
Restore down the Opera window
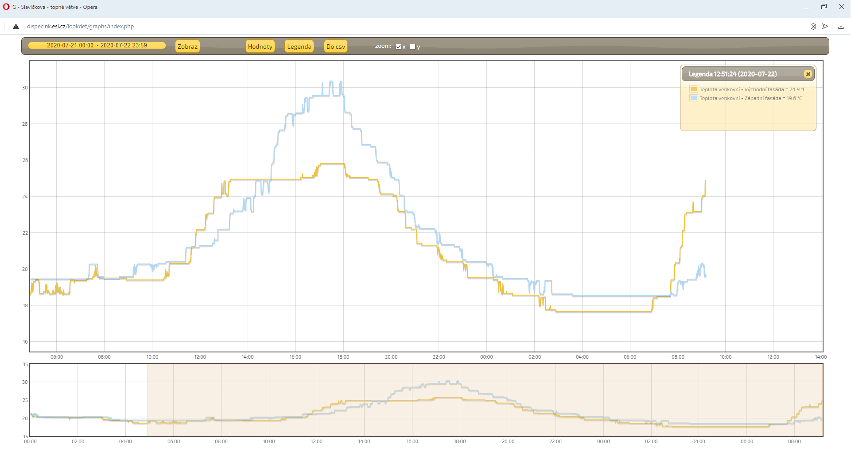click(x=824, y=7)
